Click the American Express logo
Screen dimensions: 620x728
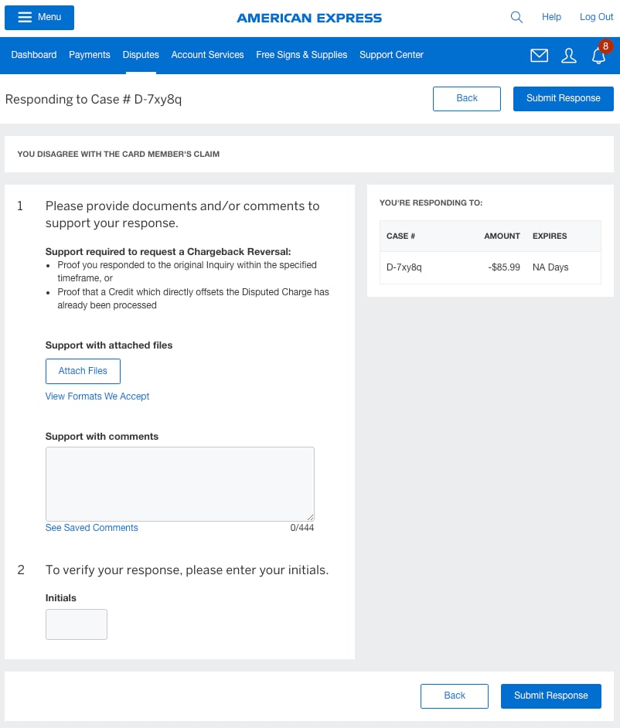point(309,17)
